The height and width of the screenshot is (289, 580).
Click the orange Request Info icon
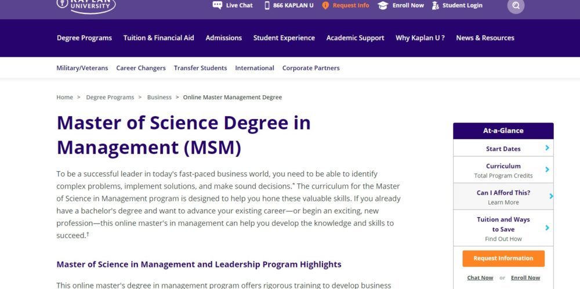pos(325,5)
